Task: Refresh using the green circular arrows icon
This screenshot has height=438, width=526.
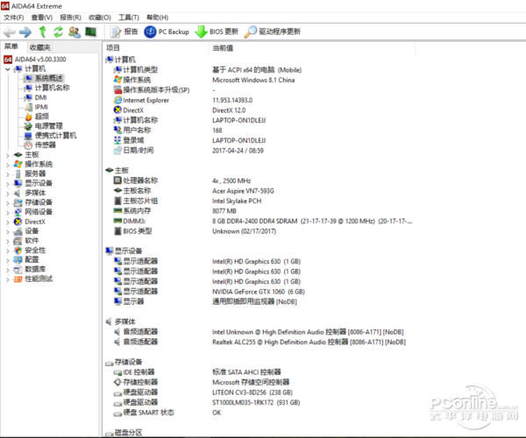Action: pos(59,32)
